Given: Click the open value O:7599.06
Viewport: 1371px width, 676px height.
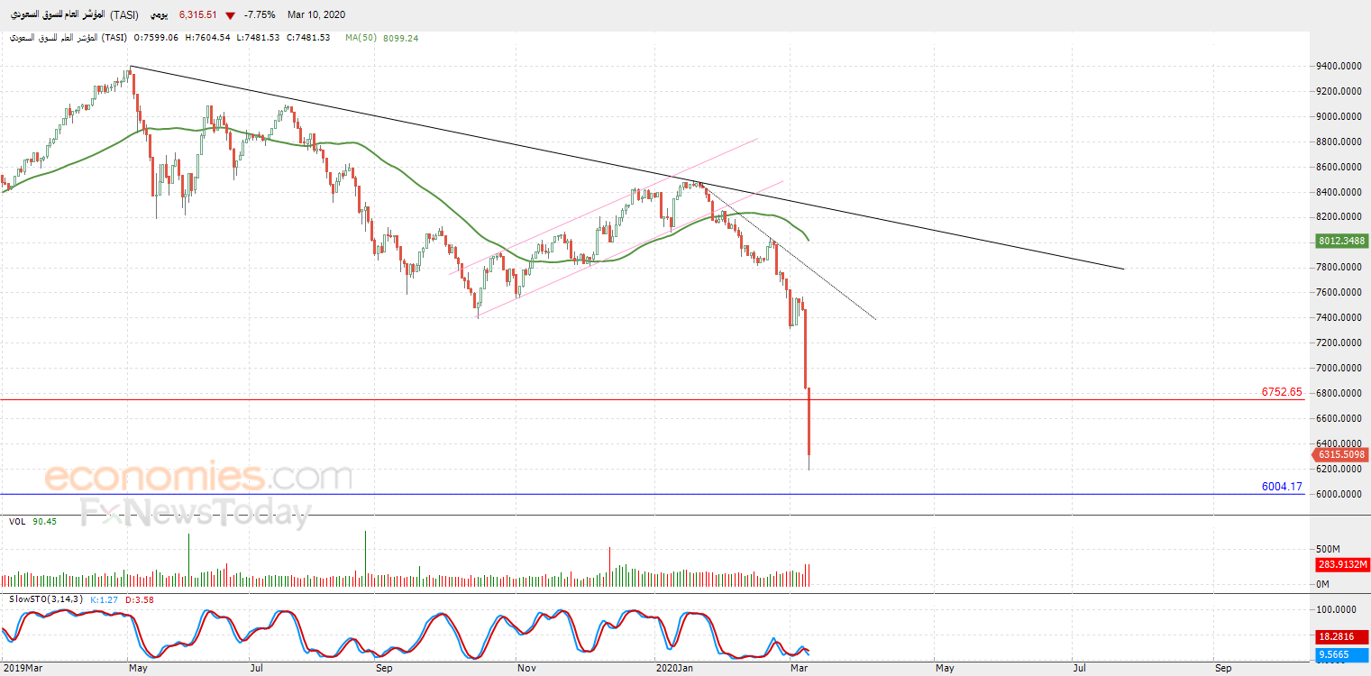Looking at the screenshot, I should pos(155,38).
